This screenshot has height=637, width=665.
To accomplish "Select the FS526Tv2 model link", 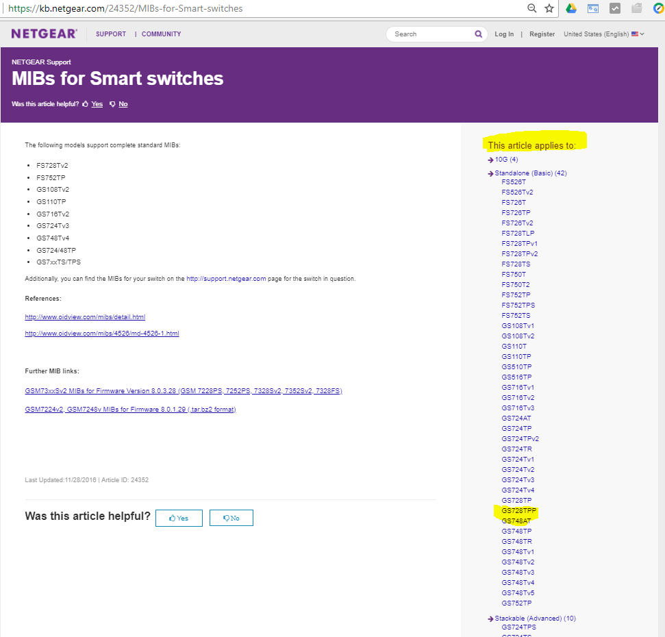I will click(517, 192).
